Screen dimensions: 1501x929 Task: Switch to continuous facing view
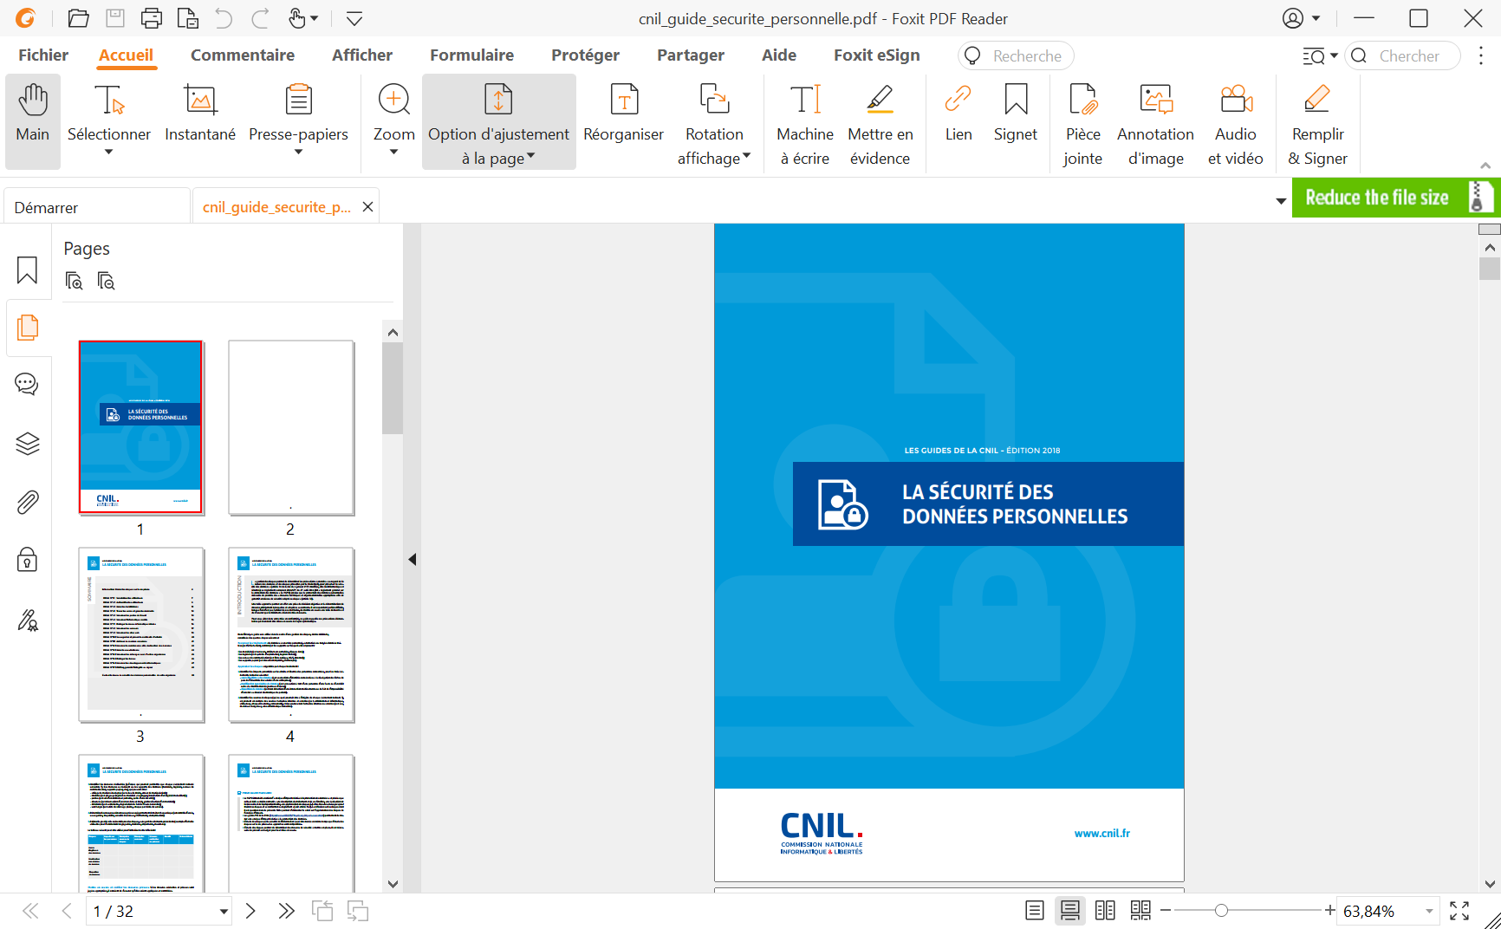(1140, 911)
